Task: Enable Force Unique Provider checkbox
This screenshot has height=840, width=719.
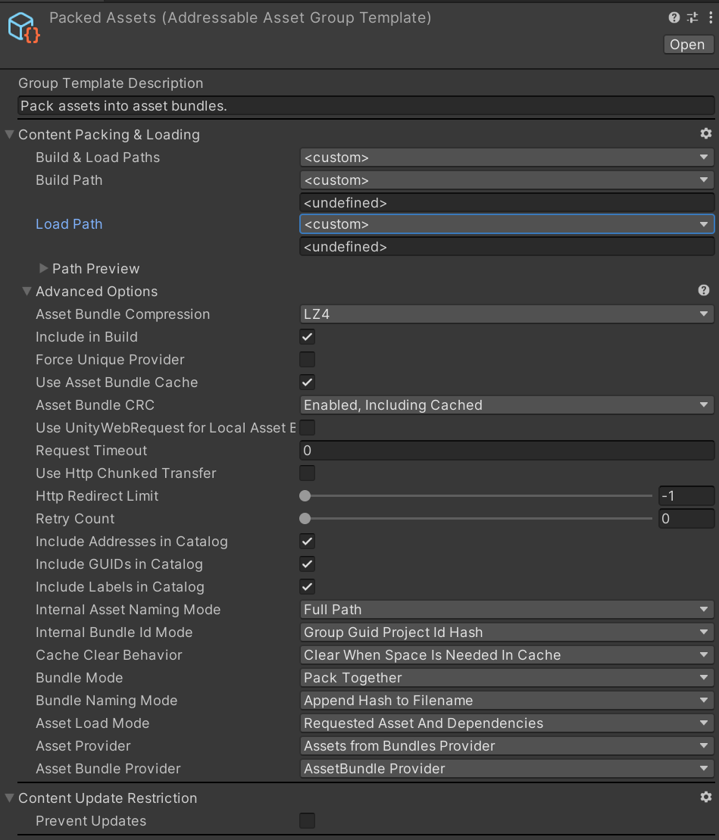Action: pos(307,360)
